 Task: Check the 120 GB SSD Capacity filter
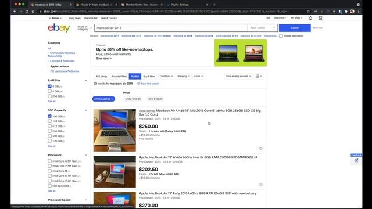click(49, 141)
